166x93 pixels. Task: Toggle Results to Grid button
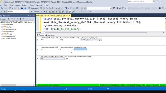70,12
